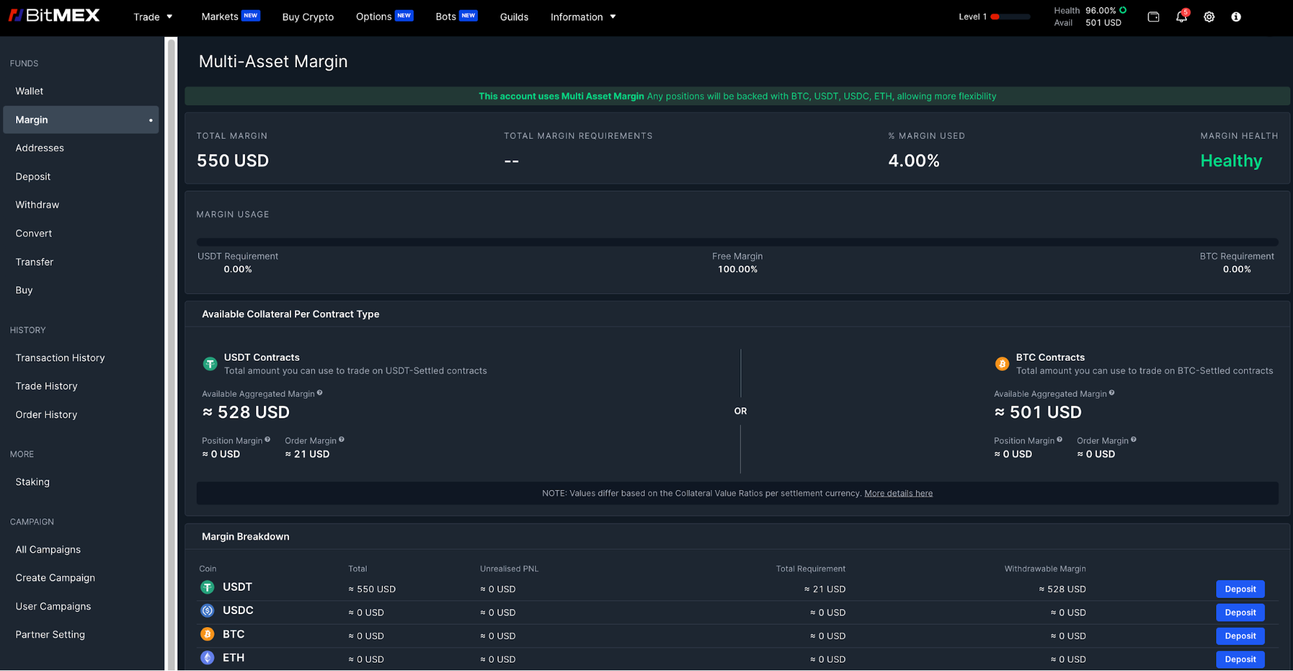Click the USDC coin icon in breakdown

[208, 611]
